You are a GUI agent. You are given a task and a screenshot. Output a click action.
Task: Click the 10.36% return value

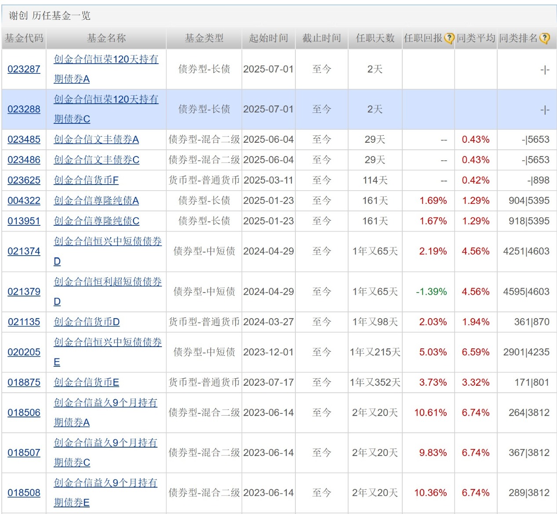pyautogui.click(x=430, y=493)
